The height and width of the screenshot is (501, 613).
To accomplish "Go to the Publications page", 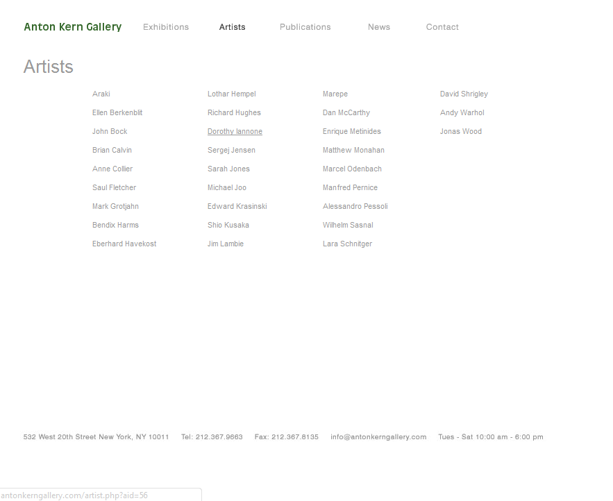I will click(305, 27).
